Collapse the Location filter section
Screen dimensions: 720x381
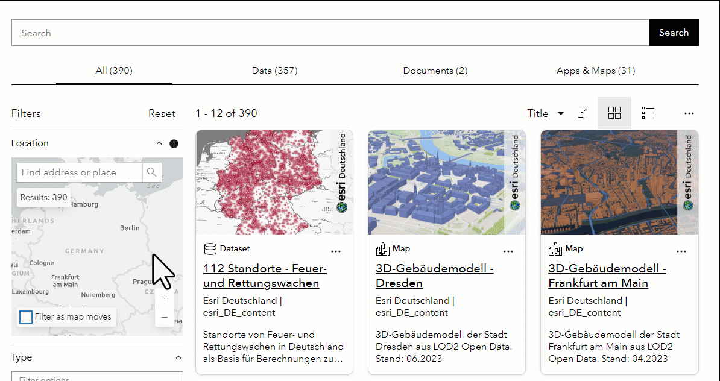point(159,143)
